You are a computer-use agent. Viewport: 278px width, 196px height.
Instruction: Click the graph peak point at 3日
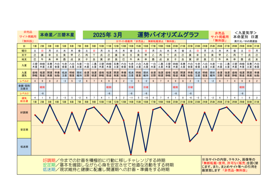point(50,104)
